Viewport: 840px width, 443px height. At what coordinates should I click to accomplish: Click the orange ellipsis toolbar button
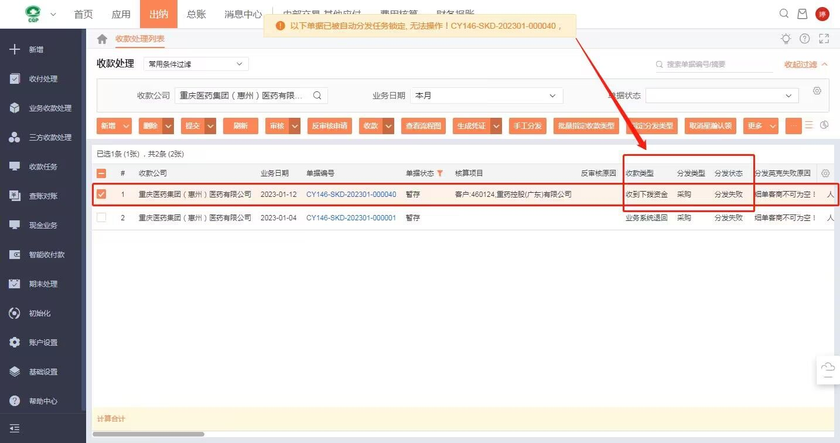click(793, 126)
